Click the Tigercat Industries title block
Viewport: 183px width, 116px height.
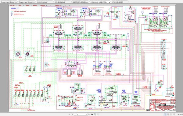coord(166,105)
